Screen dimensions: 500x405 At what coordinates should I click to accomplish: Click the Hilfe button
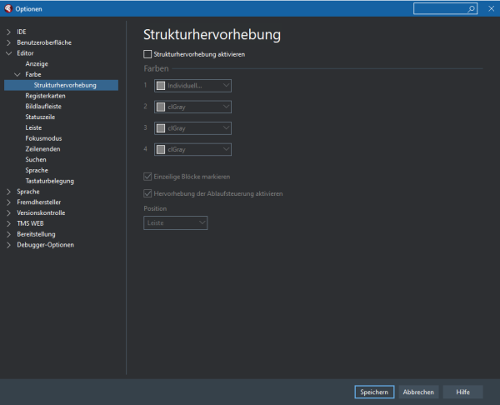click(462, 392)
